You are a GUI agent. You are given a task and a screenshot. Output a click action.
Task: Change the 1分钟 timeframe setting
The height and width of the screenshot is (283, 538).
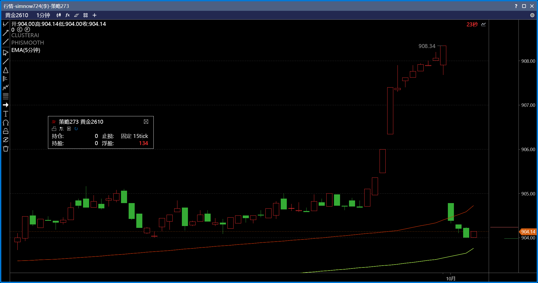pyautogui.click(x=43, y=15)
